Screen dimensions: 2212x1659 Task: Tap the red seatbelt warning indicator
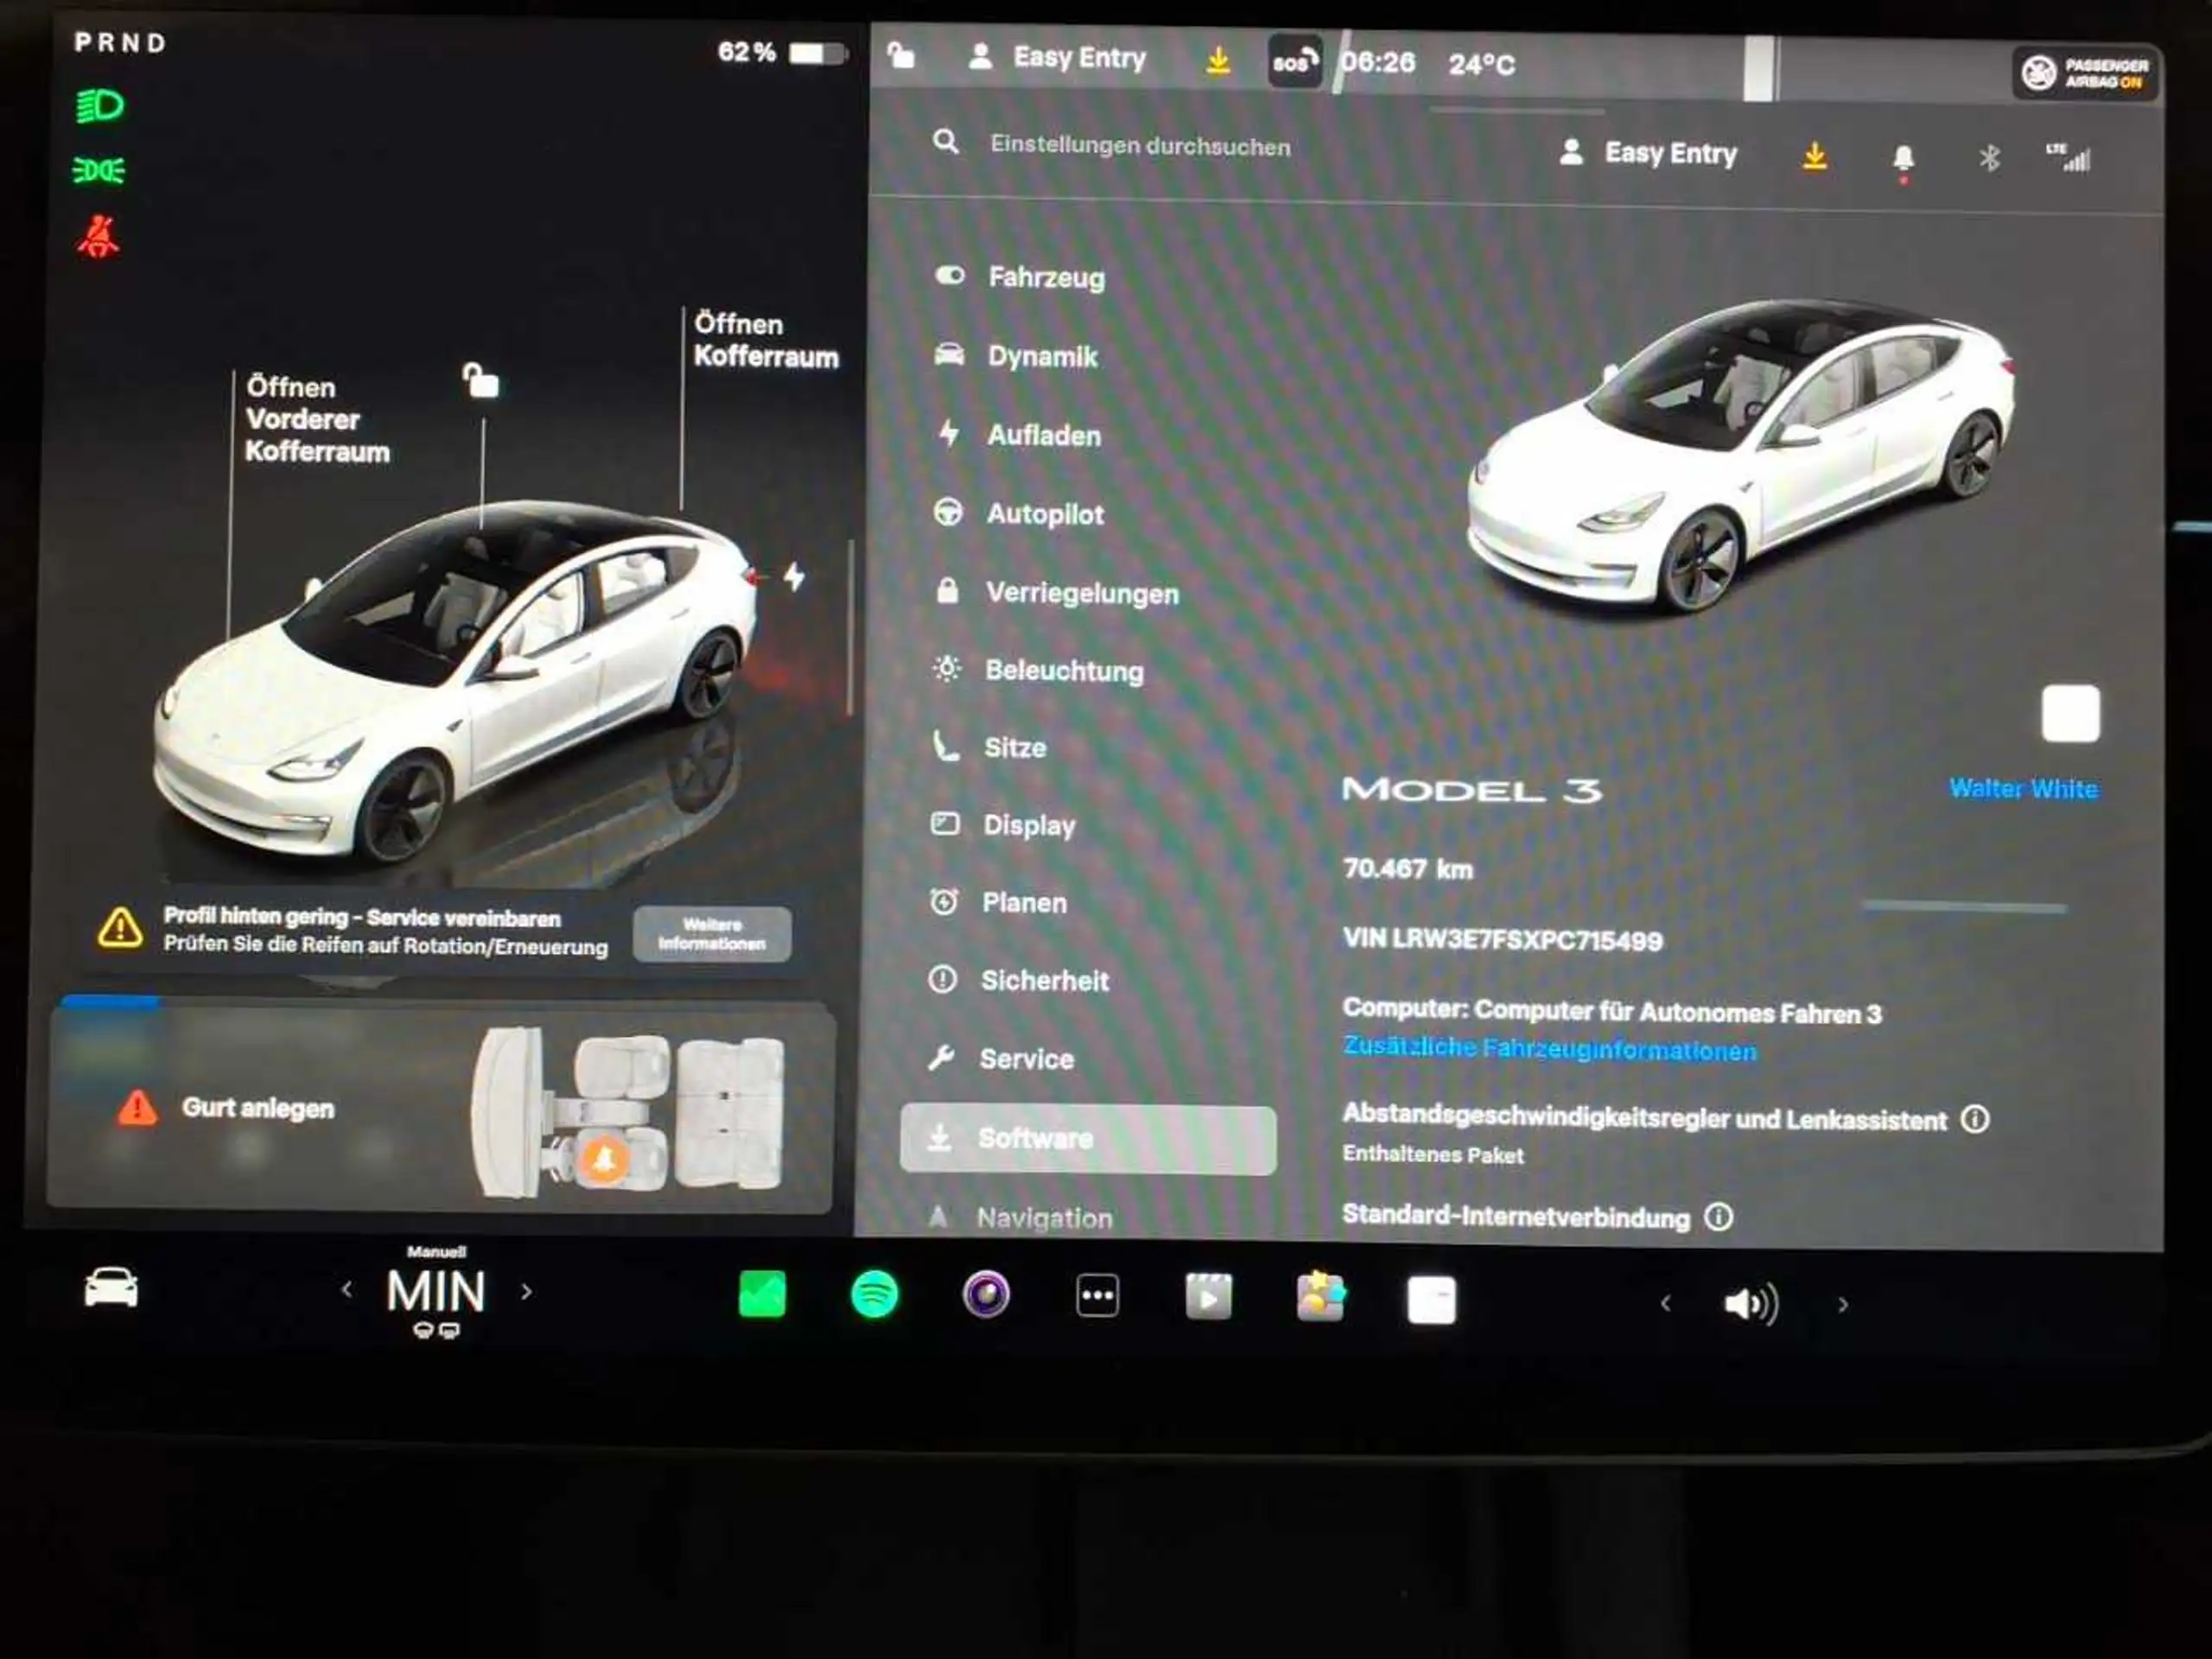[x=98, y=237]
